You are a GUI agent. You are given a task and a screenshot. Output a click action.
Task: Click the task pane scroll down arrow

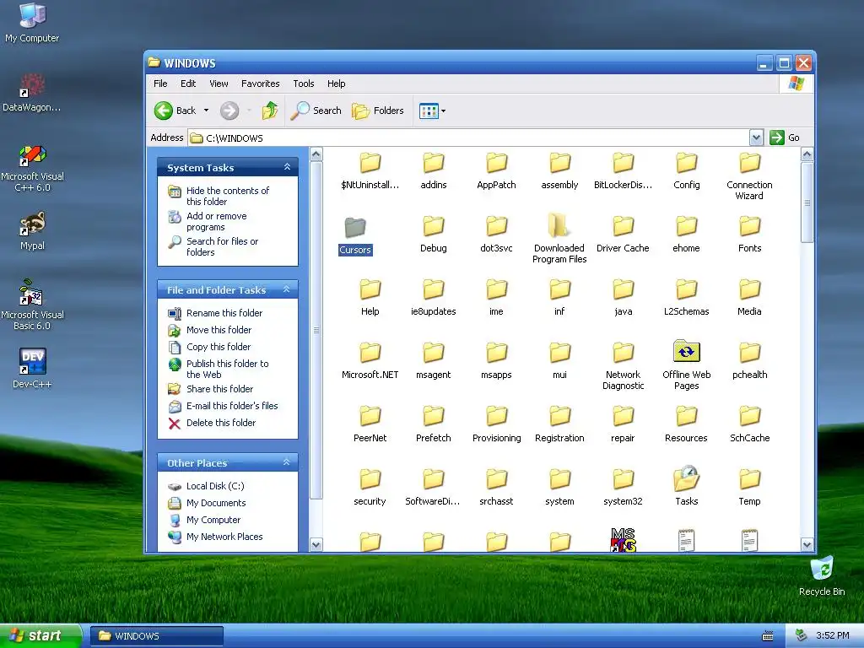point(316,545)
